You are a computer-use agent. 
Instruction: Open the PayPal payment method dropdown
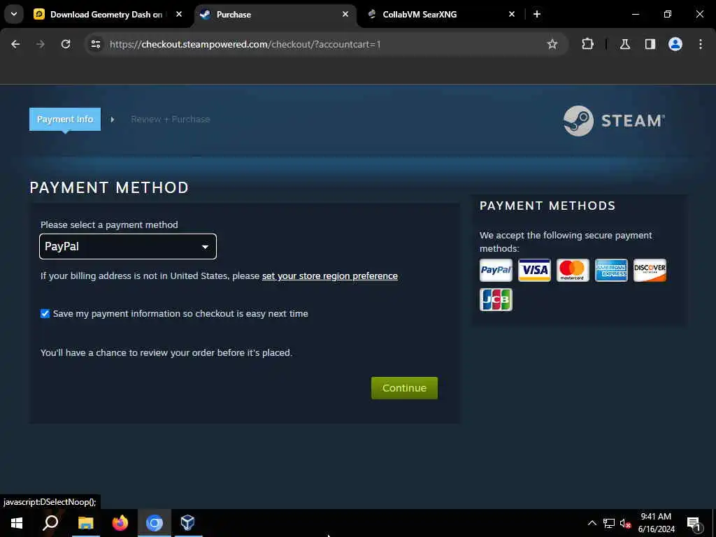pos(128,247)
